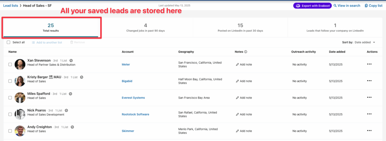Select the checkbox for Andy Creighton
The width and height of the screenshot is (386, 141).
(10, 131)
